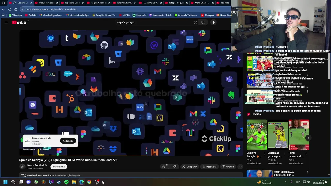Open Discord from the taskbar
Screen dimensions: 331x186
pyautogui.click(x=28, y=182)
